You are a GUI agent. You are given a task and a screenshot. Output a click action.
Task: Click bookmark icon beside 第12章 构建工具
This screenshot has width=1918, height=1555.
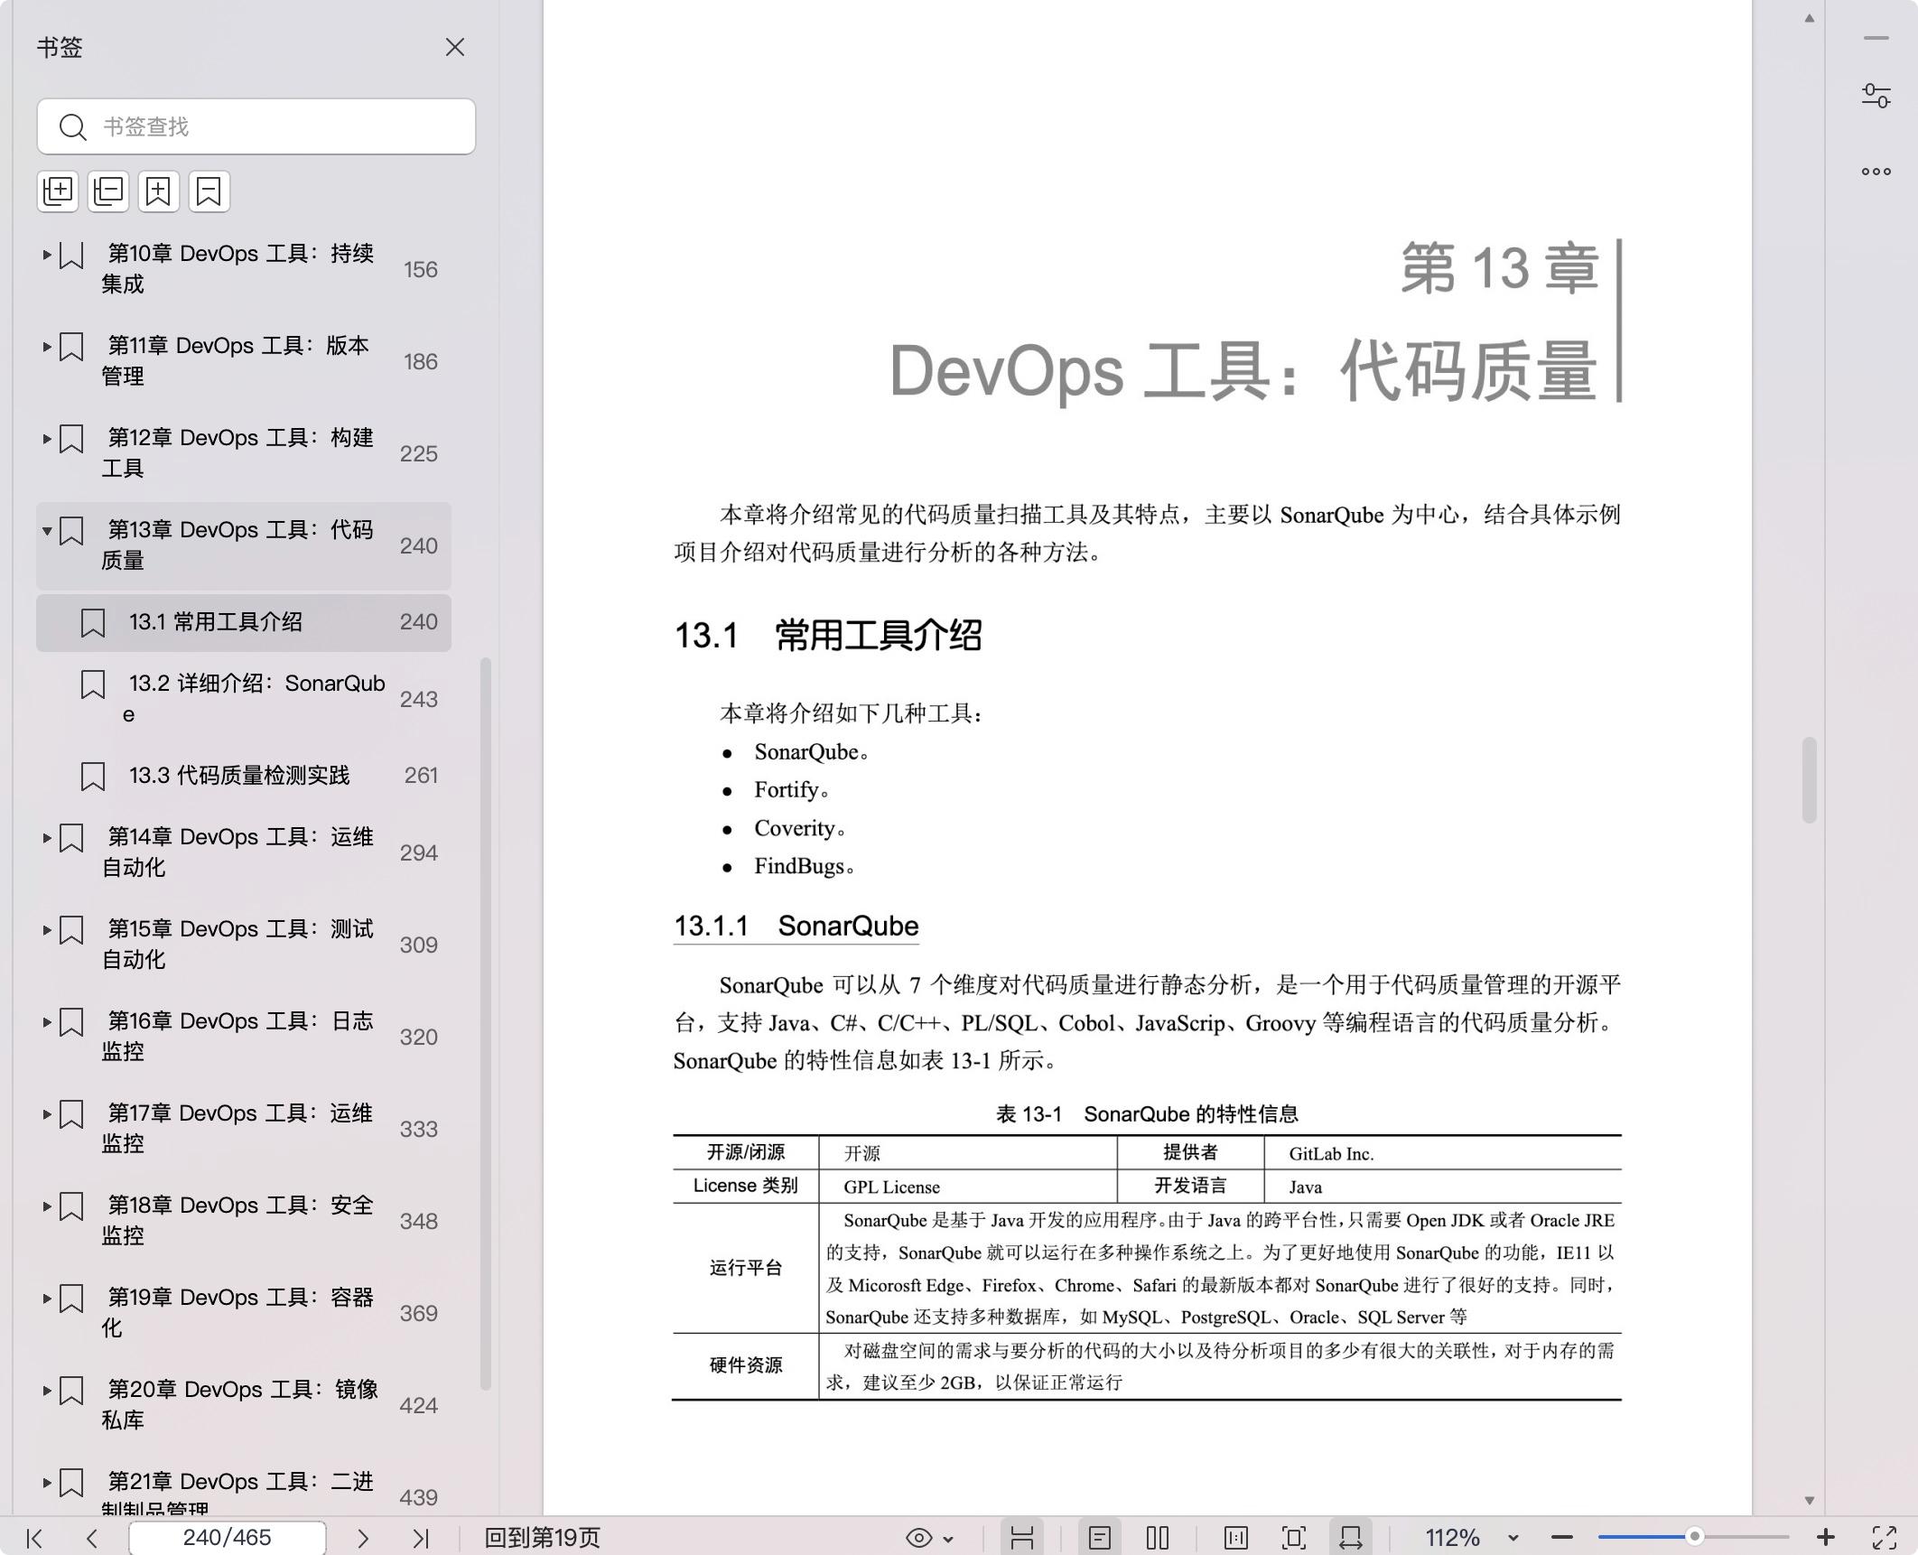pos(71,440)
